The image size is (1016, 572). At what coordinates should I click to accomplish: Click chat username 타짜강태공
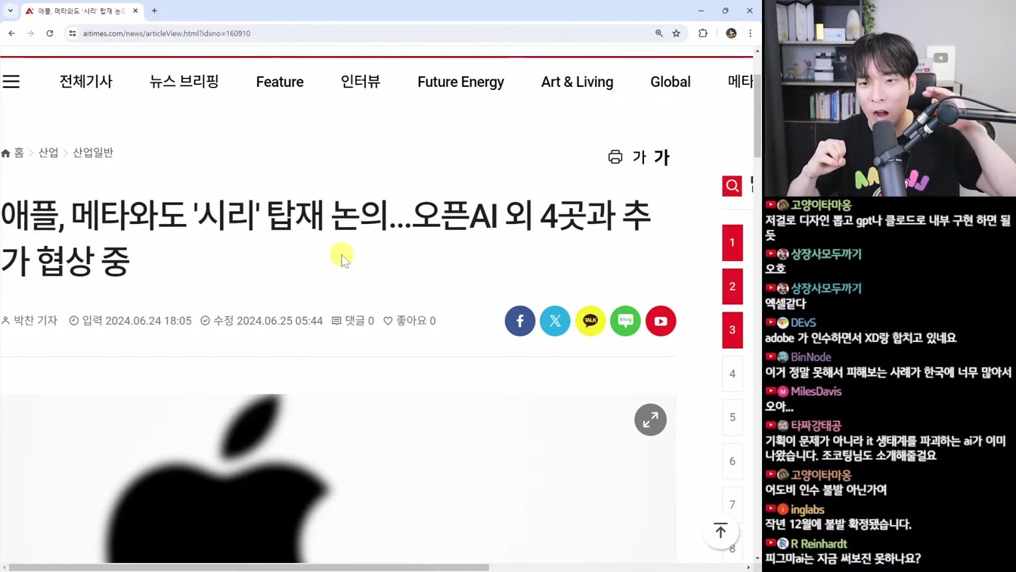(816, 426)
